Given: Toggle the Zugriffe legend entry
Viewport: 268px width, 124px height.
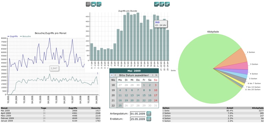Looking at the screenshot, I should point(12,37).
